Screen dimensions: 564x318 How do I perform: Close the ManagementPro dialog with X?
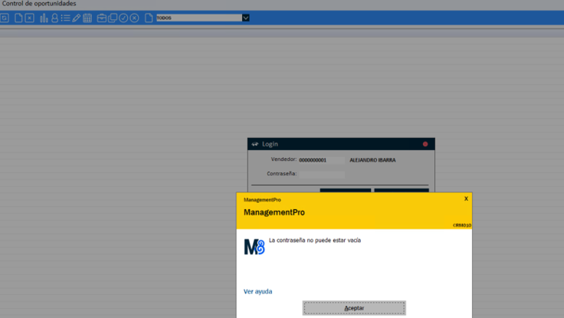466,198
